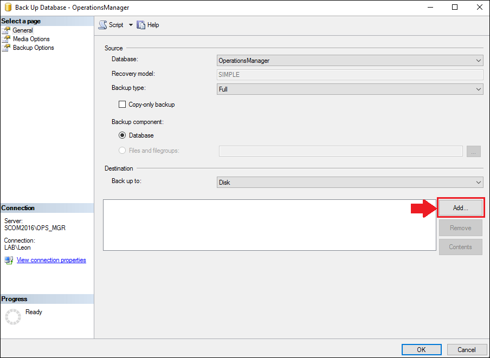
Task: Click the Help book icon
Action: pyautogui.click(x=141, y=25)
